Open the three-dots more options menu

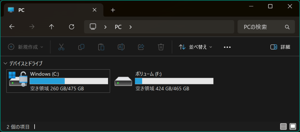(x=227, y=47)
